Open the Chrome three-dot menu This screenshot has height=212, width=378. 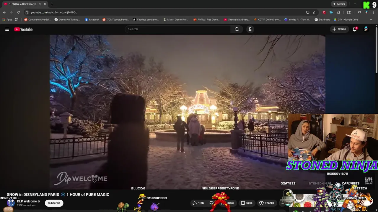pos(374,12)
